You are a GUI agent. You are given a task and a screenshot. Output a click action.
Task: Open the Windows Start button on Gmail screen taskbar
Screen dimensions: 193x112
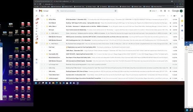(36, 83)
